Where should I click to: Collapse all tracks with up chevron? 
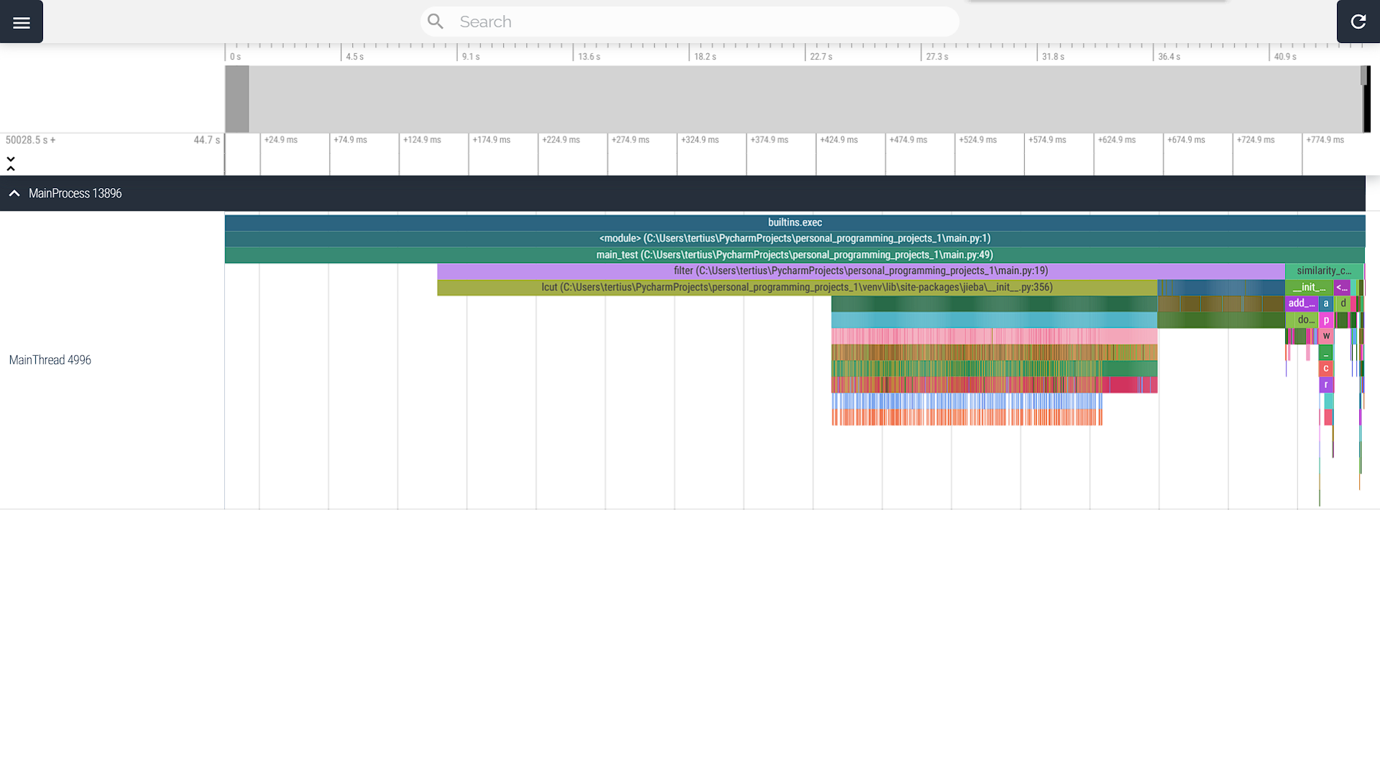tap(11, 169)
